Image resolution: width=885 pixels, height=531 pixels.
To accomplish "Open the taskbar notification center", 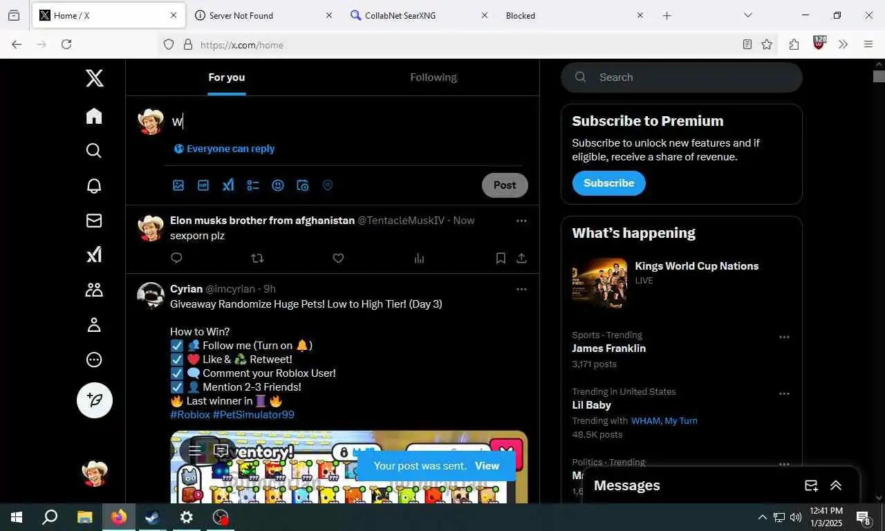I will 864,517.
